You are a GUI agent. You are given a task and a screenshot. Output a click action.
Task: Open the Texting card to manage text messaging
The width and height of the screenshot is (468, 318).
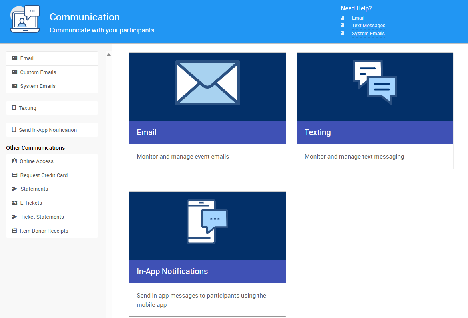(x=374, y=132)
